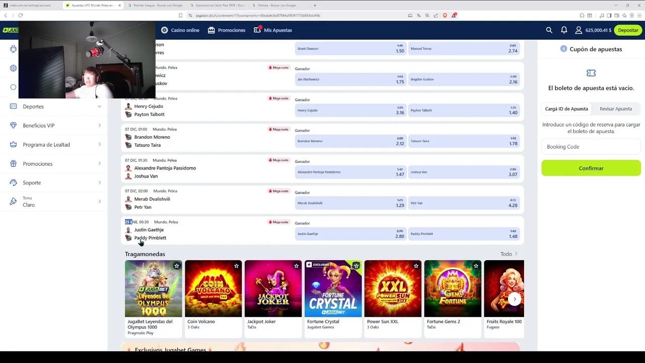Open the Mis Apuestas menu item

(273, 30)
